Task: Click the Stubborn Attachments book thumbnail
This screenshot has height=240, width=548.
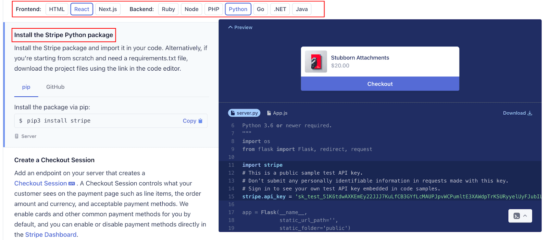Action: (316, 62)
